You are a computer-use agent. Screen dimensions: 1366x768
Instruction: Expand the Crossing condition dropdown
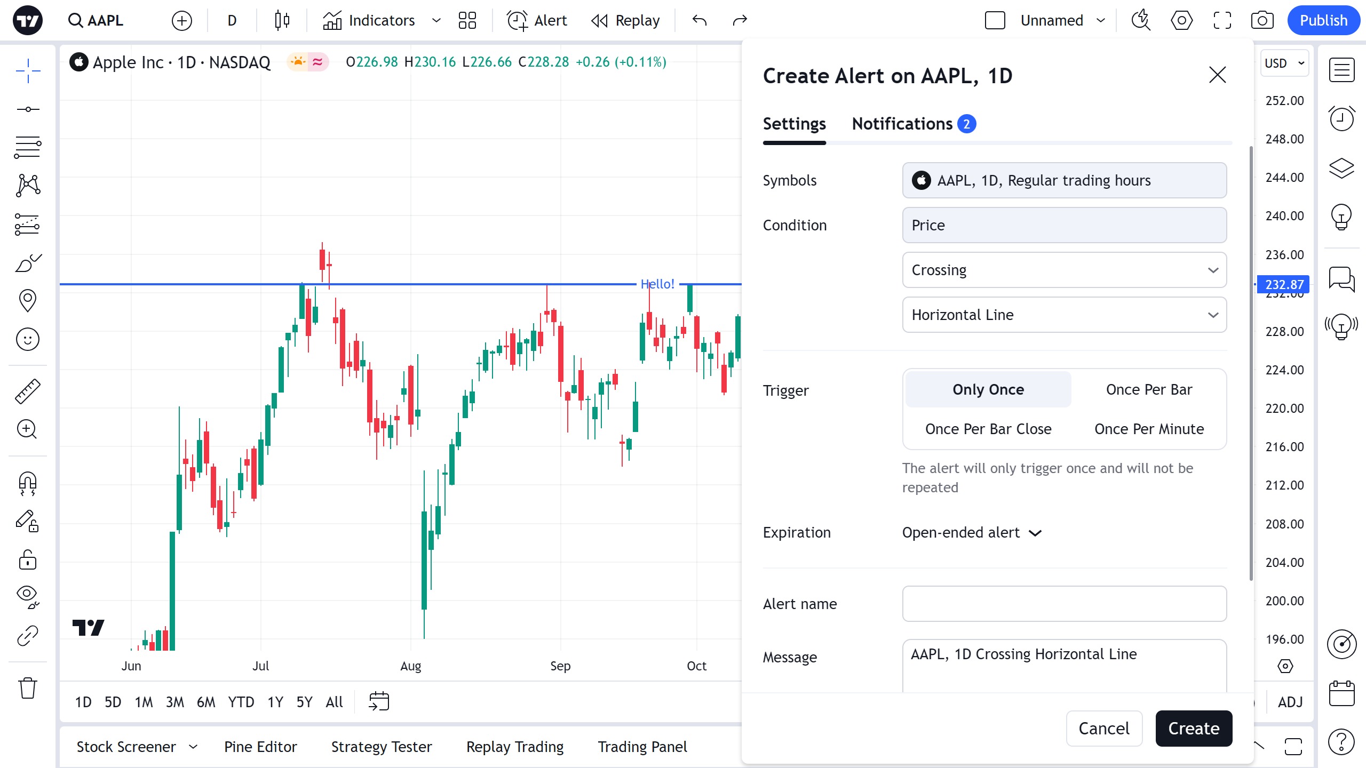coord(1064,270)
